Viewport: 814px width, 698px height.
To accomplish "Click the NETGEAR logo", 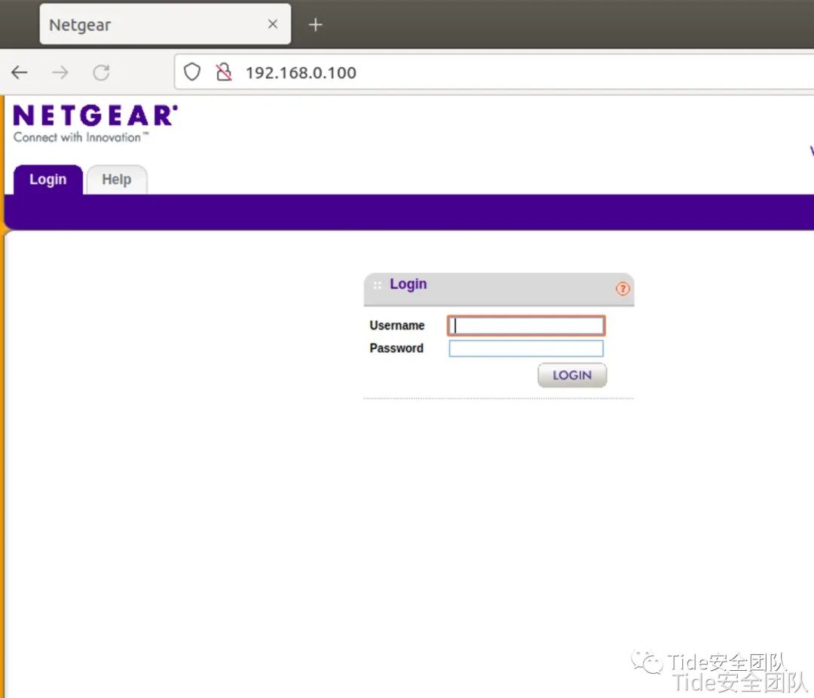I will coord(95,115).
